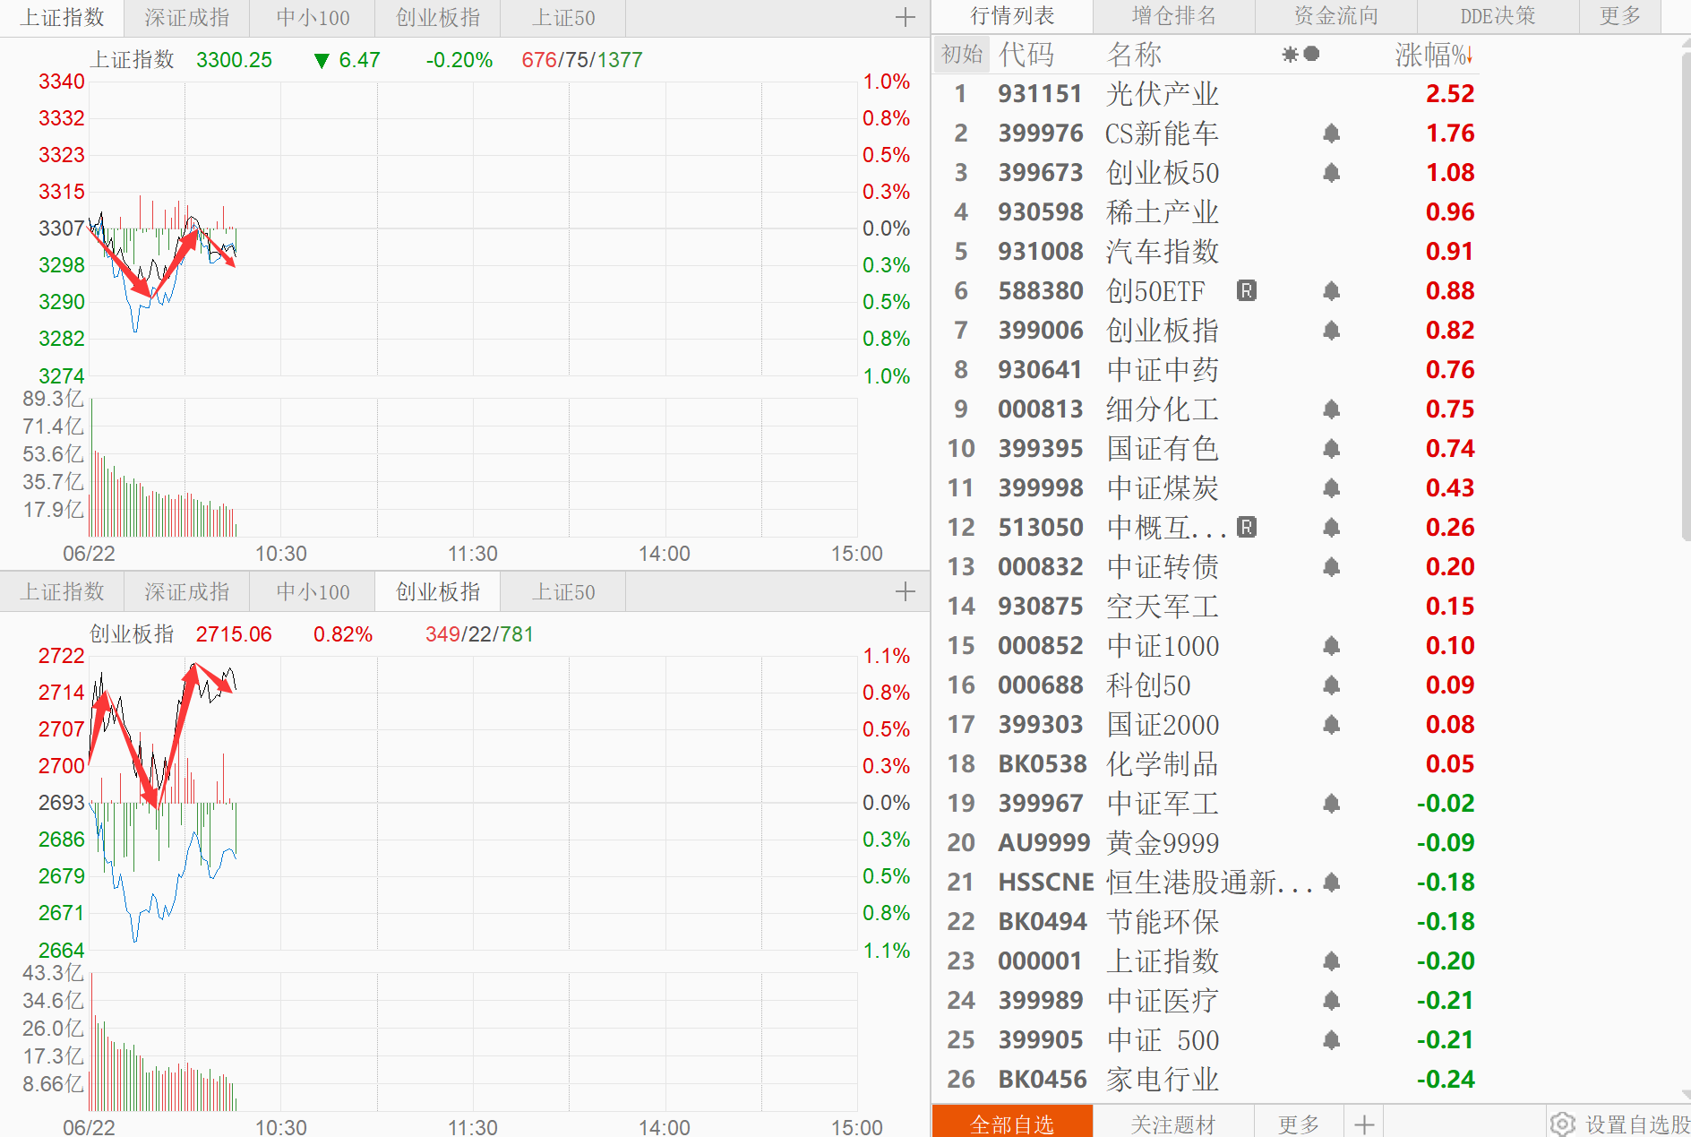Toggle the alert bell for 399905 中证 500
1691x1137 pixels.
point(1332,1040)
